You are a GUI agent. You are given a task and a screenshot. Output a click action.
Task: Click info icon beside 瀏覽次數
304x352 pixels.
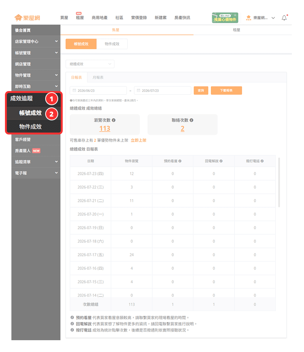click(x=114, y=120)
